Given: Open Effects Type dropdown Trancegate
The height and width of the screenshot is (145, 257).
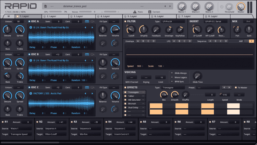Looking at the screenshot, I should point(173,88).
